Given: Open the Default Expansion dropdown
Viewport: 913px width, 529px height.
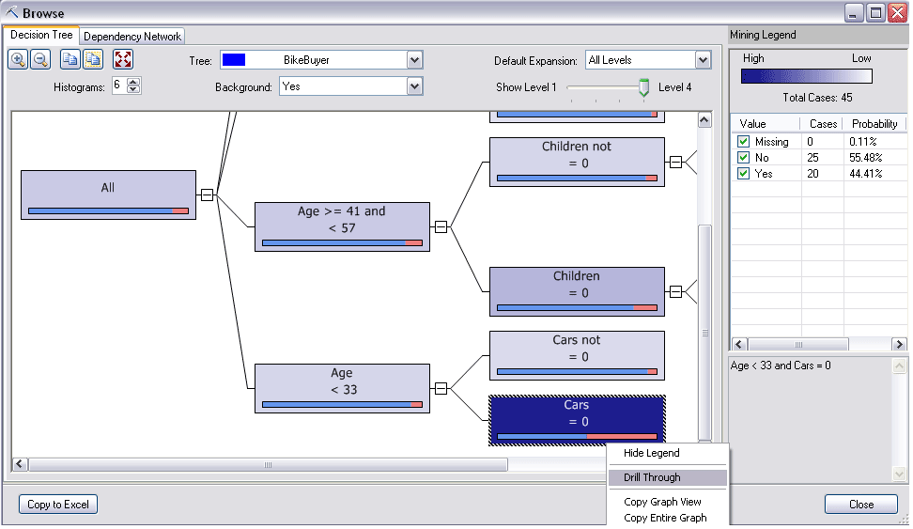Looking at the screenshot, I should pyautogui.click(x=703, y=60).
